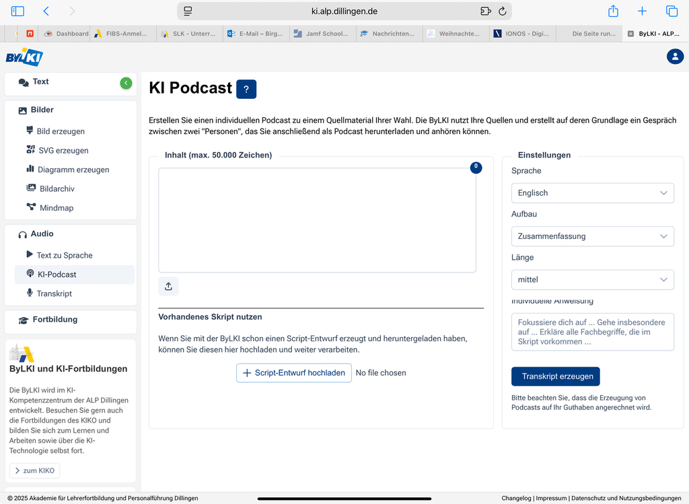Click Script-Entwurf hochladen button
This screenshot has width=689, height=504.
[x=293, y=373]
